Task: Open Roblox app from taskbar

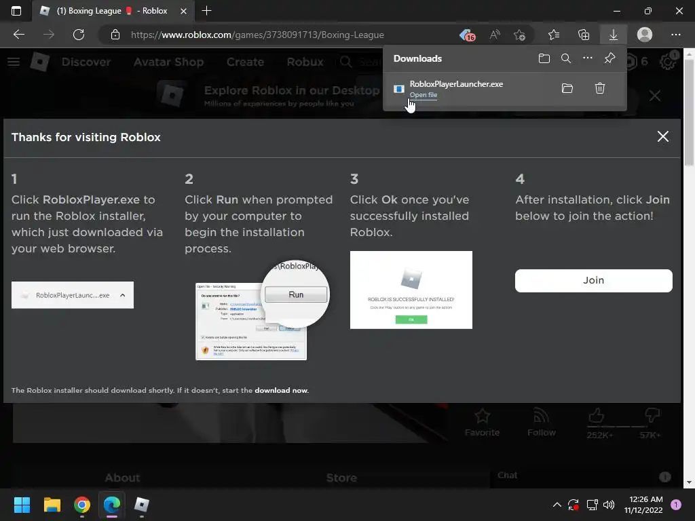Action: (x=142, y=505)
